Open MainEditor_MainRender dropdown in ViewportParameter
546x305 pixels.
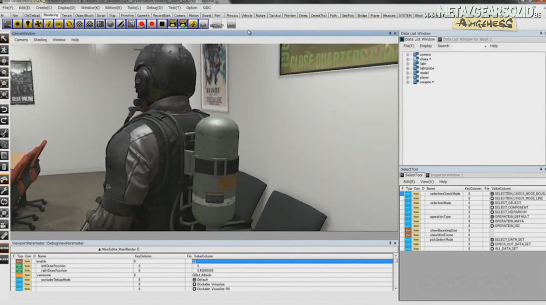point(118,249)
